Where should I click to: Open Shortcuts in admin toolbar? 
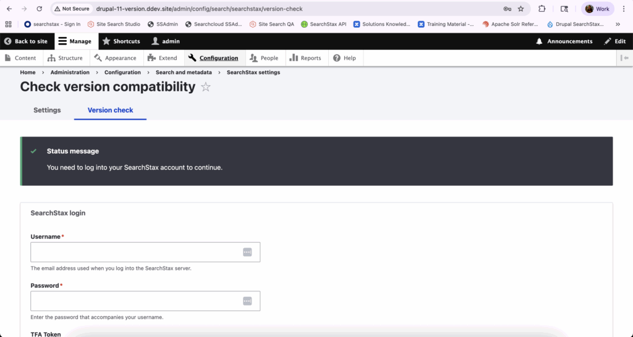(121, 41)
